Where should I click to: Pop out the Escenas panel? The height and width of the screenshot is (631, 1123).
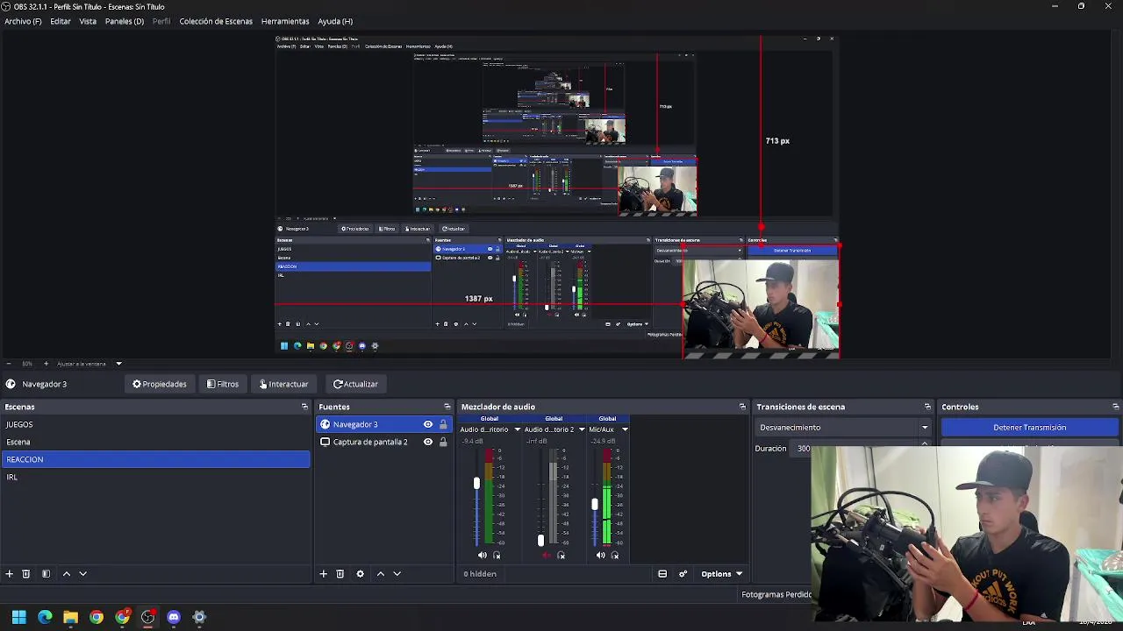pyautogui.click(x=304, y=407)
